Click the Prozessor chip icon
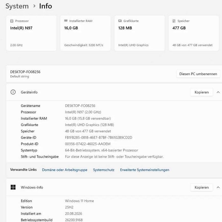222x222 pixels. tap(12, 21)
